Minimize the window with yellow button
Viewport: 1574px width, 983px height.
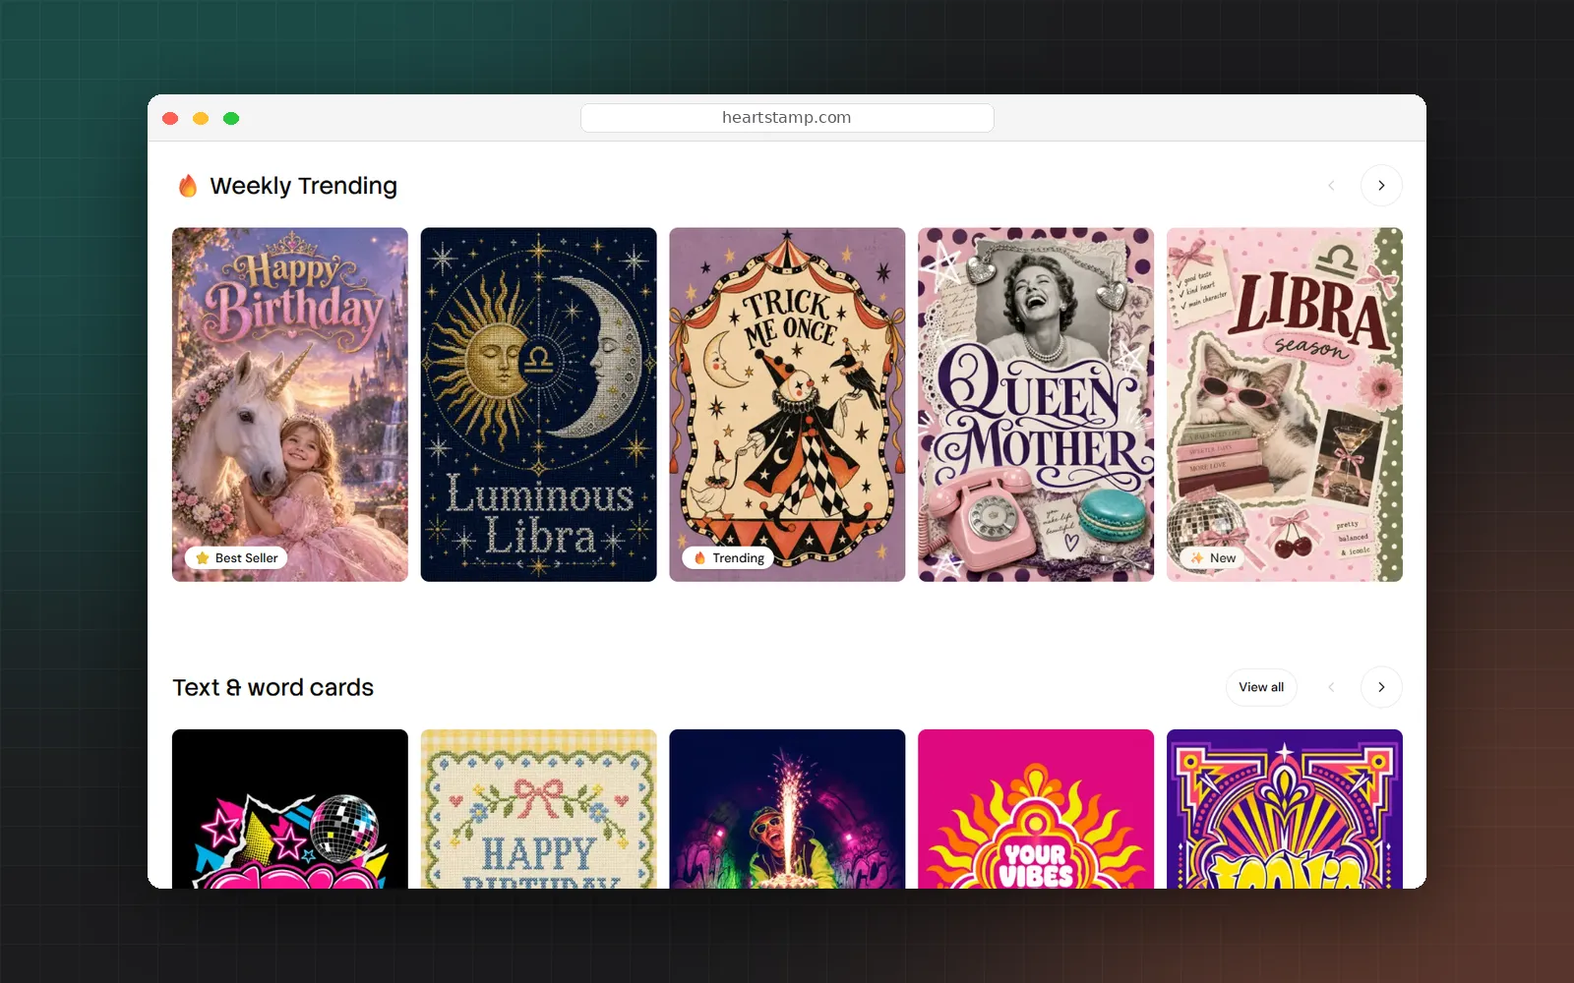pos(201,118)
